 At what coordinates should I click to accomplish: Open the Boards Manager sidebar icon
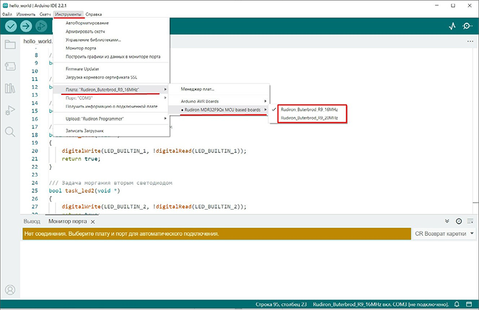point(10,66)
